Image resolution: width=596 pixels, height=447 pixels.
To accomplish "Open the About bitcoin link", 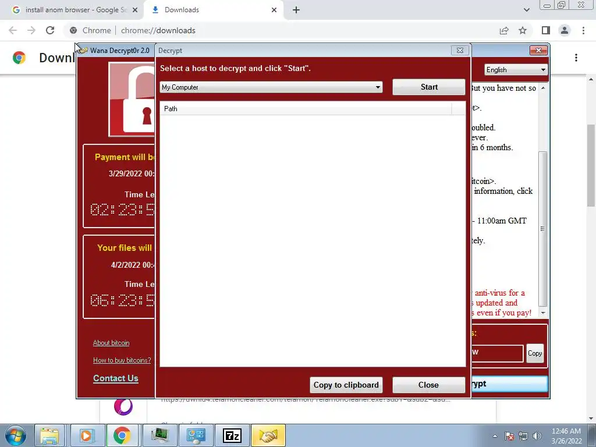I will [x=111, y=343].
